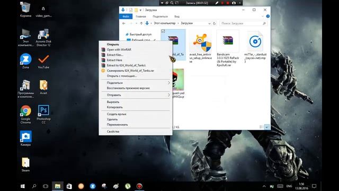This screenshot has height=191, width=339.
Task: Open quick access toolbar customize dropdown
Action: pyautogui.click(x=140, y=10)
